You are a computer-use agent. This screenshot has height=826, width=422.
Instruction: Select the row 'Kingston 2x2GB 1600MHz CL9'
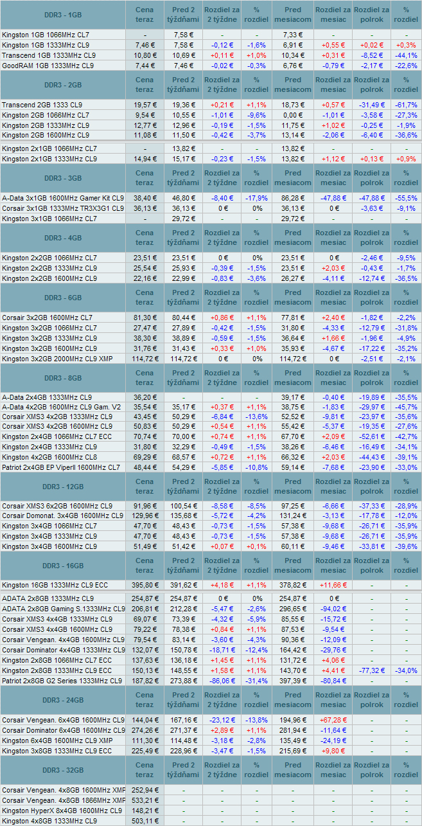point(211,278)
